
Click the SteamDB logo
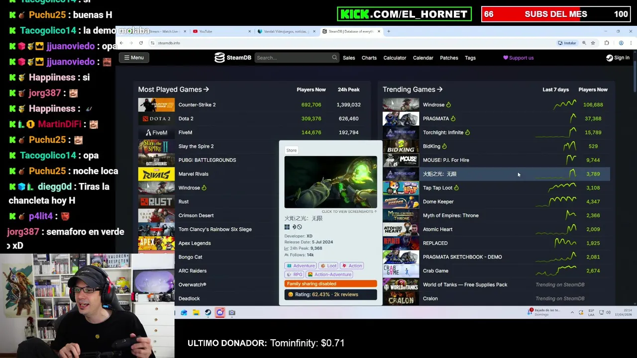point(232,58)
